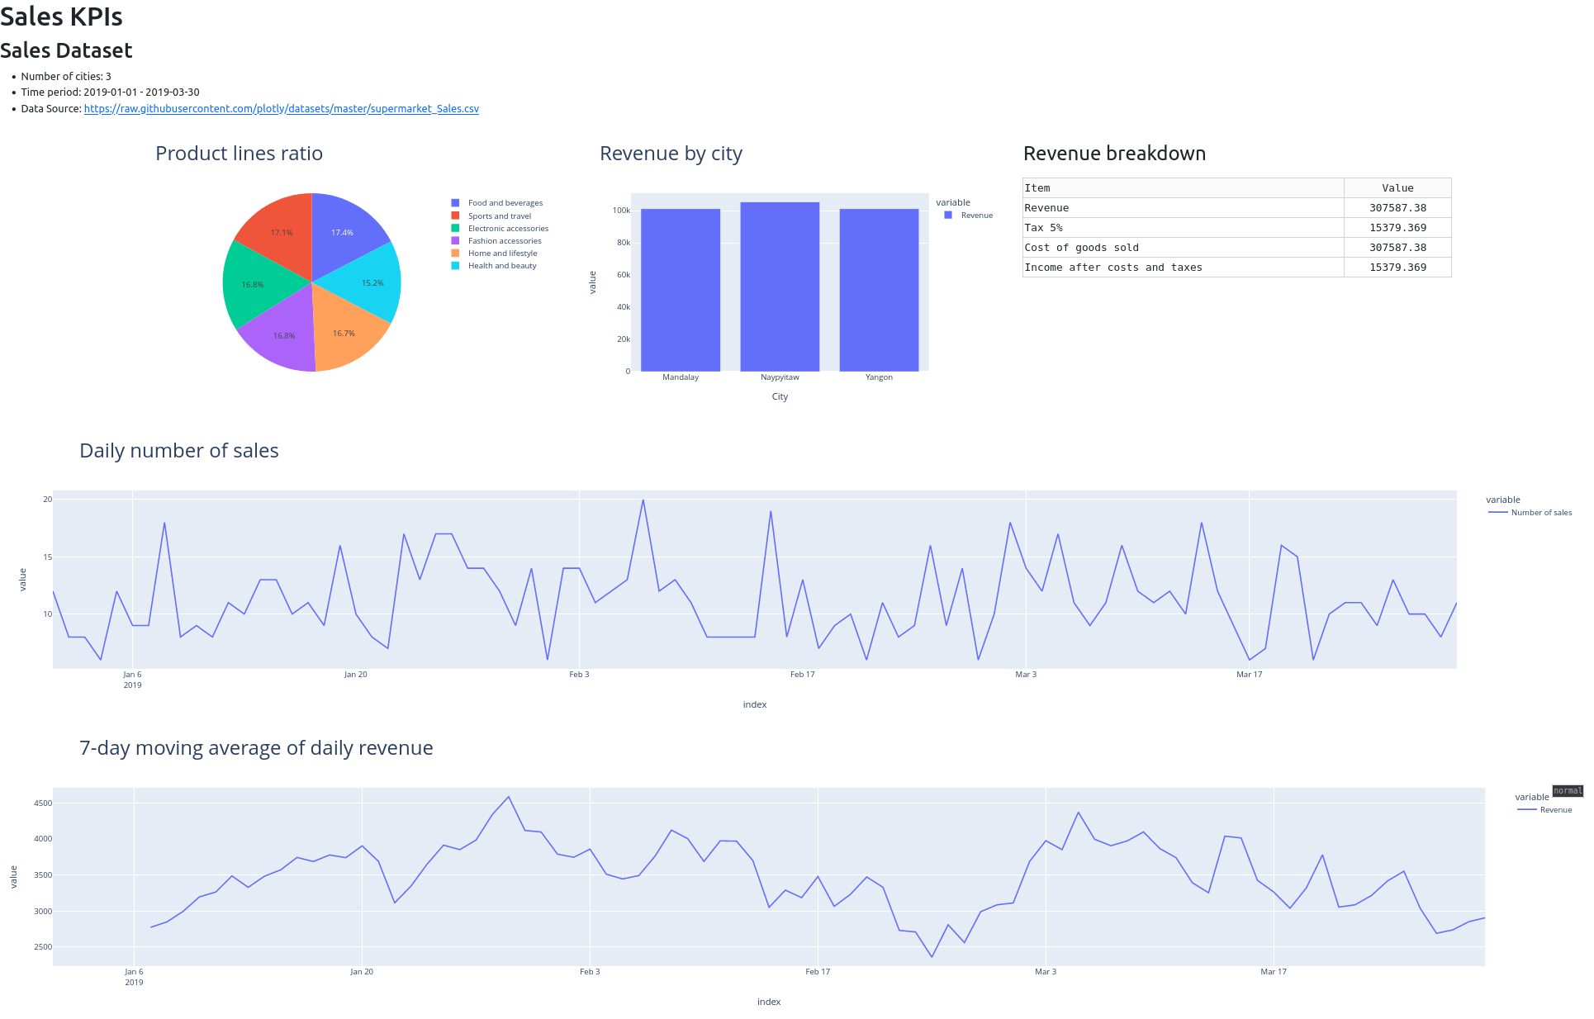Click the Mandalay revenue bar
1594x1019 pixels.
point(681,290)
